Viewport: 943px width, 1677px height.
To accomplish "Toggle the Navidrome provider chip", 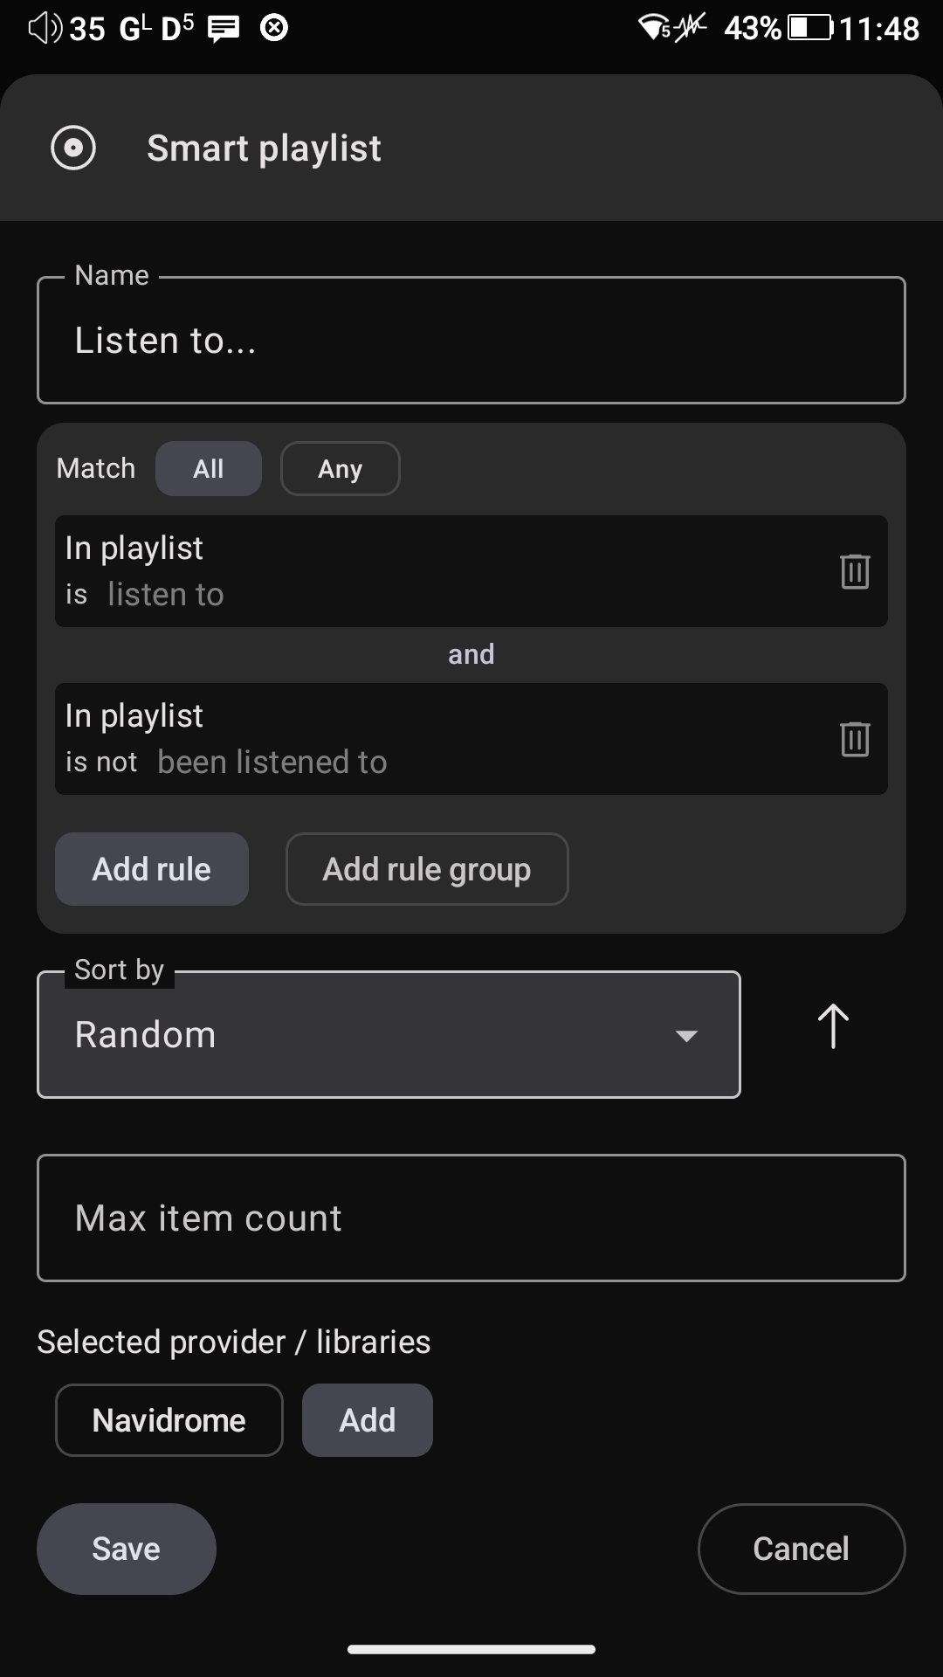I will (x=169, y=1420).
